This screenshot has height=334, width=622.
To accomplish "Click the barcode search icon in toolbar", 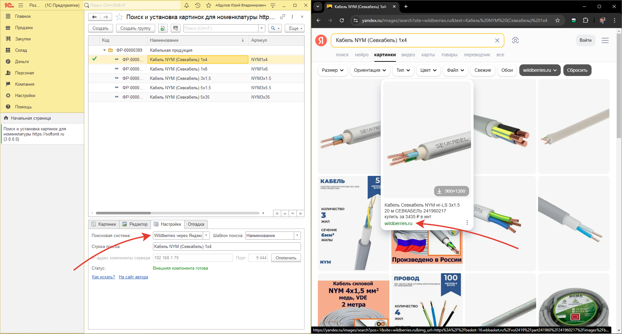I will point(176,28).
